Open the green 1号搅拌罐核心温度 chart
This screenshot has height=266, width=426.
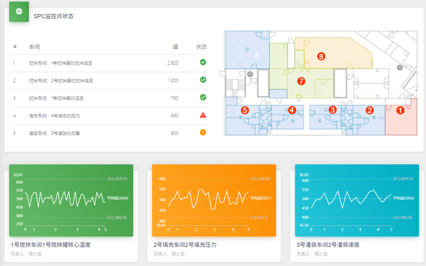pos(71,201)
